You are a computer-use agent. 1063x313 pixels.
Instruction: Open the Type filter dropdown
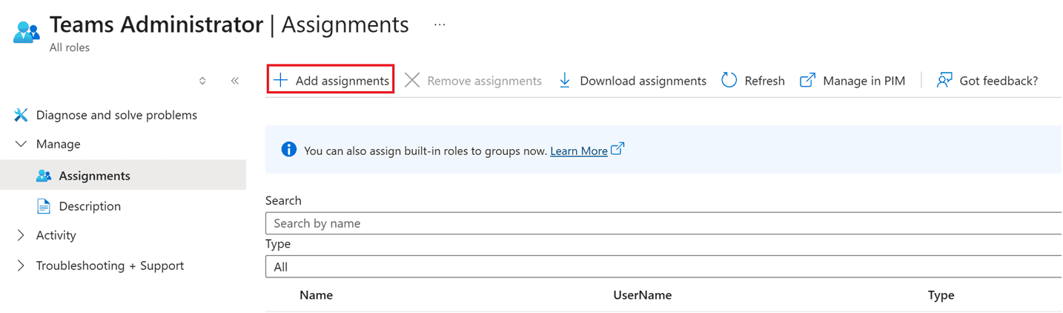pyautogui.click(x=663, y=267)
